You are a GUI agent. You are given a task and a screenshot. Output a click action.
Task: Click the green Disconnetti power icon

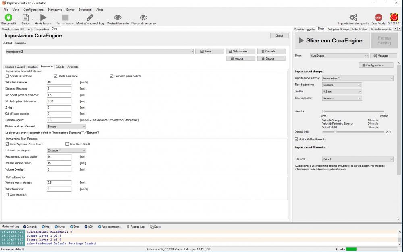pos(8,17)
